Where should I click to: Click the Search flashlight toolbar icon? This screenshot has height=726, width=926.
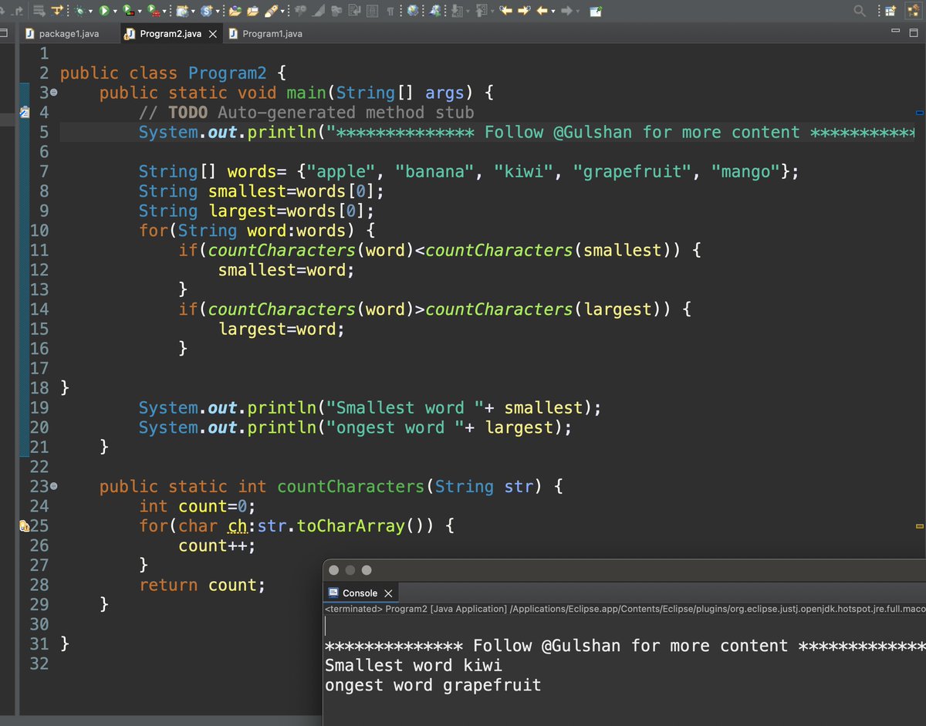tap(270, 11)
